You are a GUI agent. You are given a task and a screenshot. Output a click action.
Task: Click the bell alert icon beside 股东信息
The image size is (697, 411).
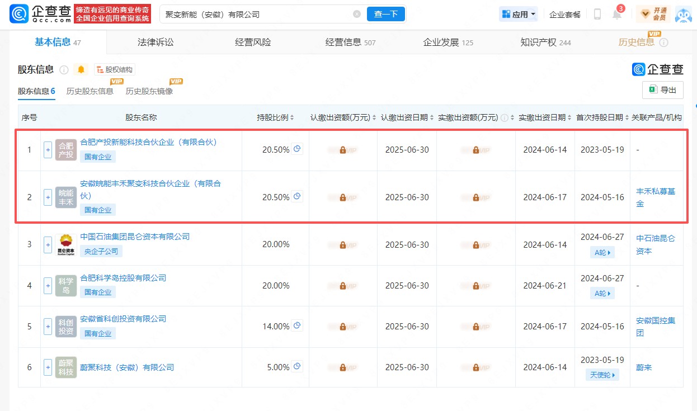pos(81,70)
